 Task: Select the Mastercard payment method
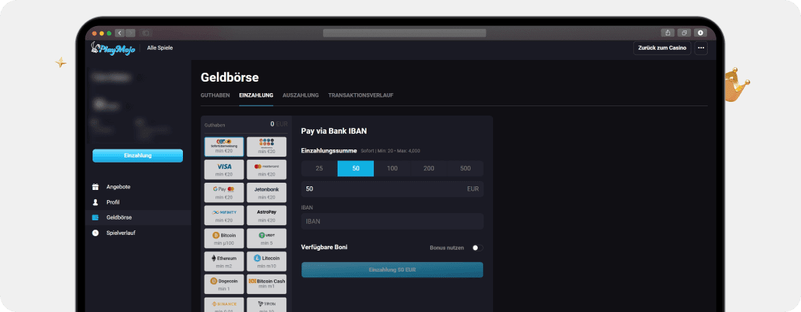(267, 170)
